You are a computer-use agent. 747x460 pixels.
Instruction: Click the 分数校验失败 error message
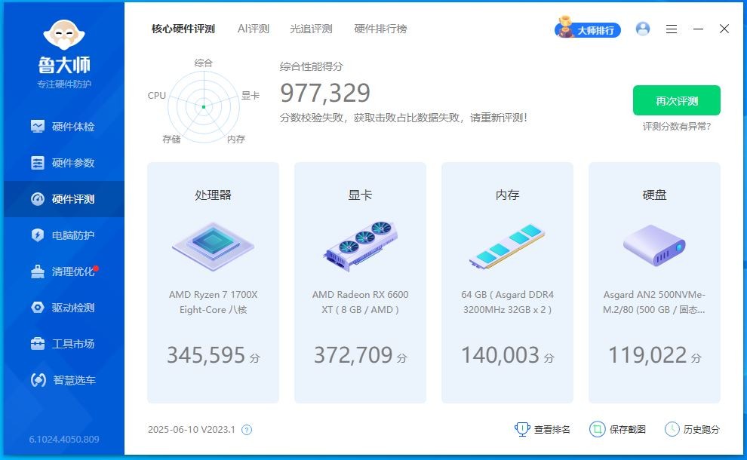click(404, 118)
